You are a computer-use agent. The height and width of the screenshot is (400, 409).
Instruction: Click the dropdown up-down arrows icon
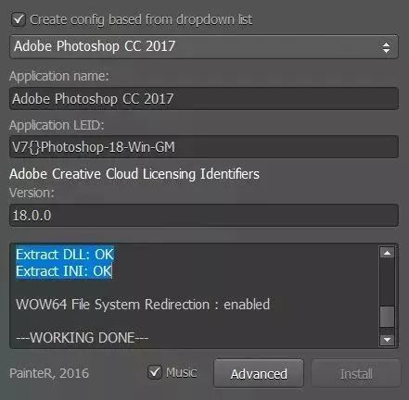[x=386, y=47]
